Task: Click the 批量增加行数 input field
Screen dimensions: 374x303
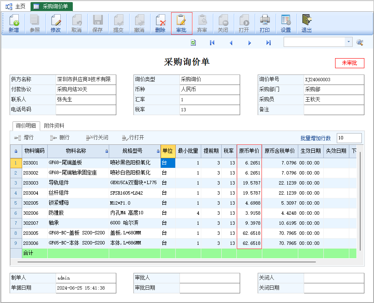Action: (x=349, y=138)
